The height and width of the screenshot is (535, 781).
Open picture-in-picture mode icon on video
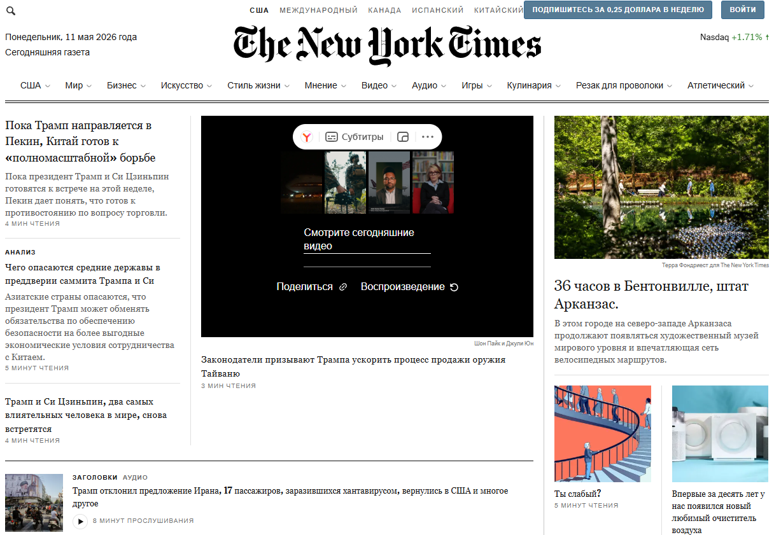pyautogui.click(x=402, y=137)
